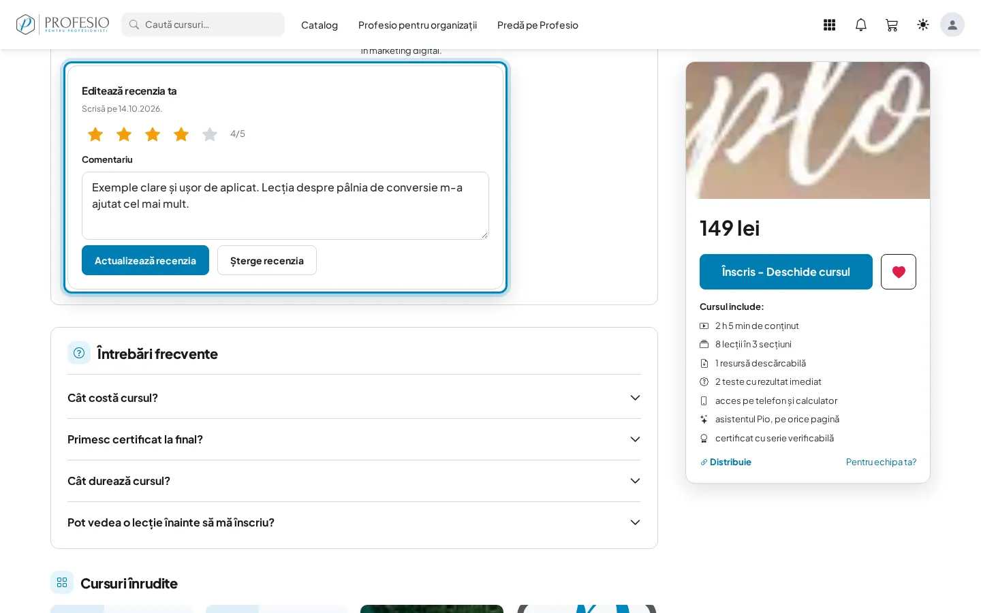The image size is (981, 613).
Task: Toggle the heart favorite button
Action: (x=899, y=272)
